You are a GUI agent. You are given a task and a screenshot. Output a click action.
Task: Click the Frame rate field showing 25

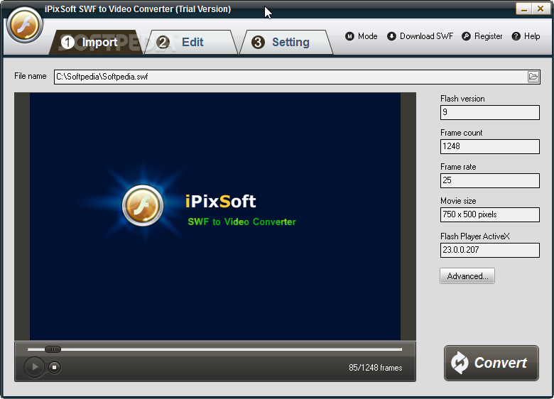click(489, 180)
